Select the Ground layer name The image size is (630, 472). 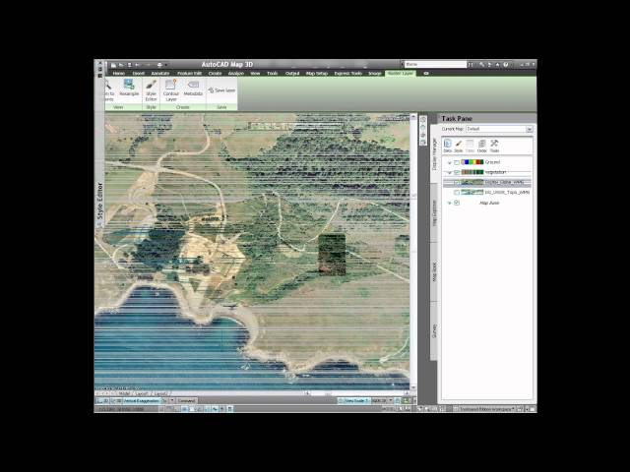click(492, 162)
